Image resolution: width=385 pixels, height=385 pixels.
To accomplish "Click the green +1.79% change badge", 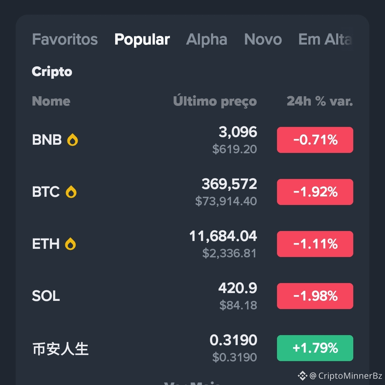I will pos(315,348).
